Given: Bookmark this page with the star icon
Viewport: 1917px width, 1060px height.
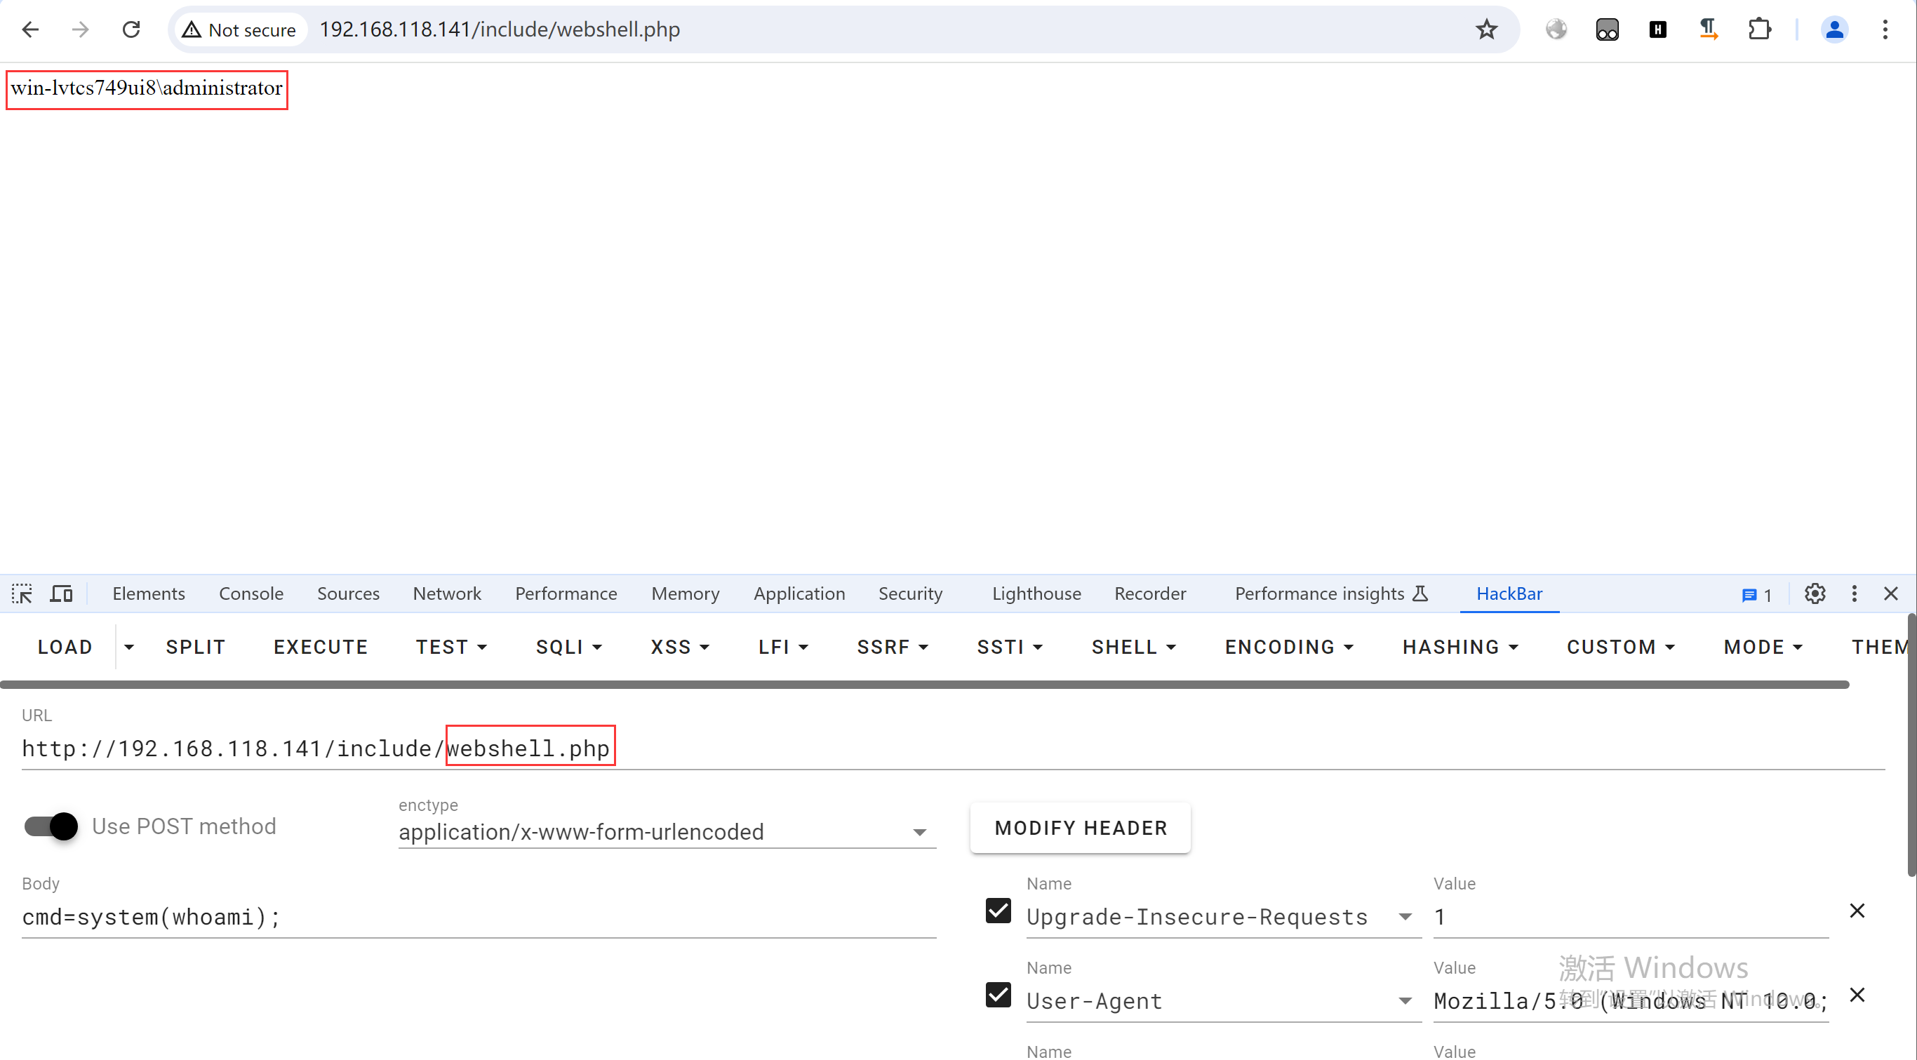Looking at the screenshot, I should click(1487, 29).
